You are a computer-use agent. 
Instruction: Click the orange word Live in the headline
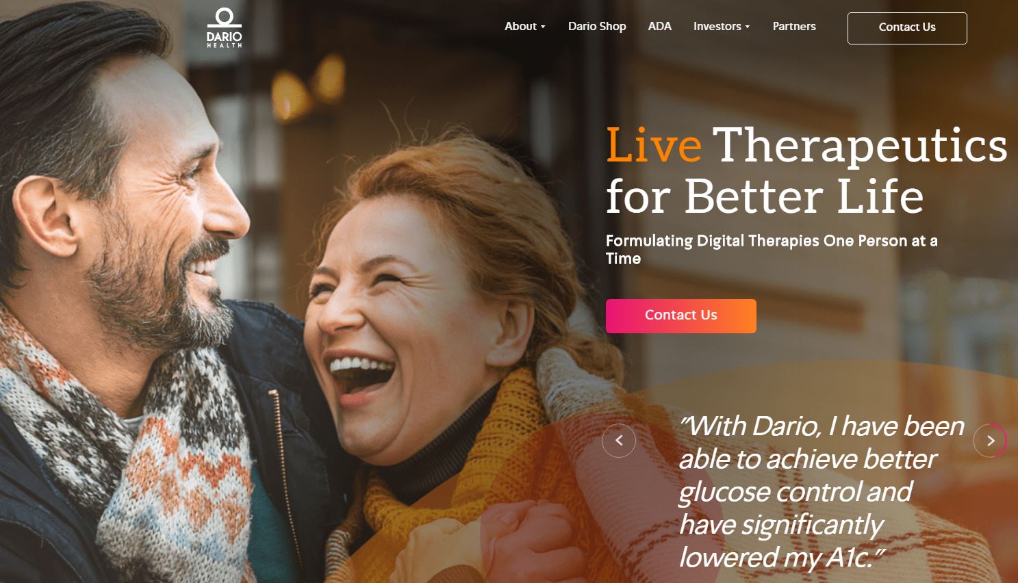click(x=654, y=146)
